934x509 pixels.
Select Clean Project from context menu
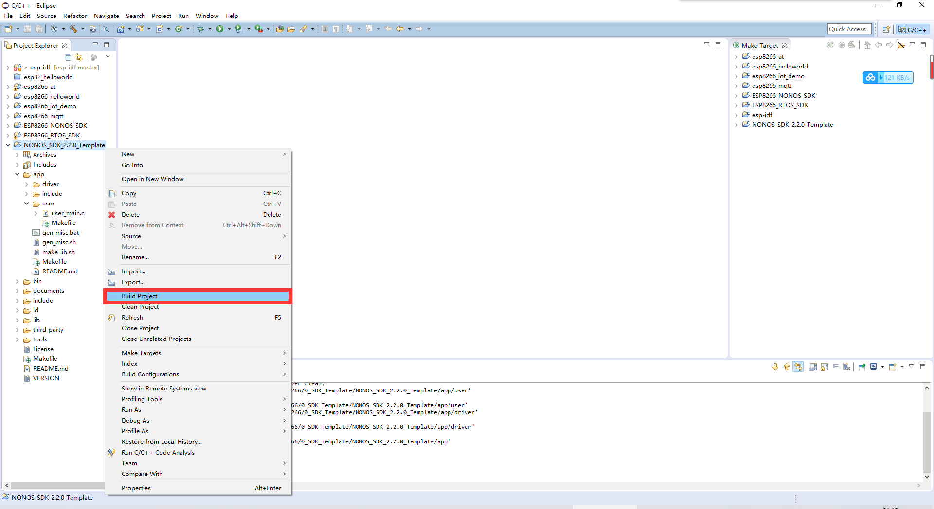click(x=198, y=307)
